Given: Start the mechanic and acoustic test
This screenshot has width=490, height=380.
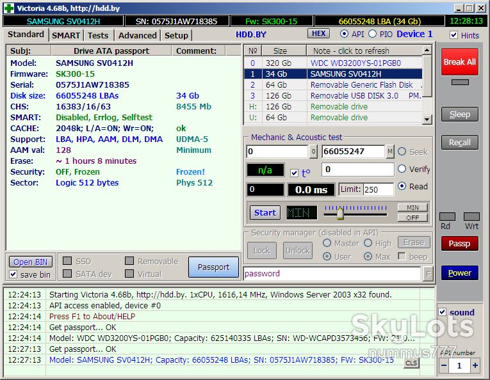Looking at the screenshot, I should point(265,213).
